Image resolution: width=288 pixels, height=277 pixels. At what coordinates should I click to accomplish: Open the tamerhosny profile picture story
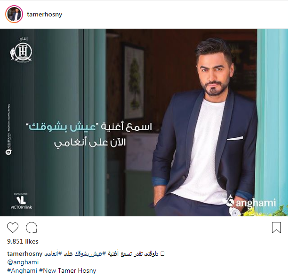click(x=14, y=14)
